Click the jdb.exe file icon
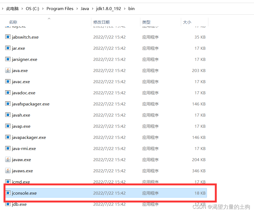The width and height of the screenshot is (254, 212). click(8, 204)
